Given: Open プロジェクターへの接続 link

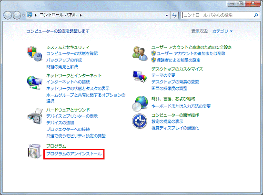Looking at the screenshot, I should 68,129.
